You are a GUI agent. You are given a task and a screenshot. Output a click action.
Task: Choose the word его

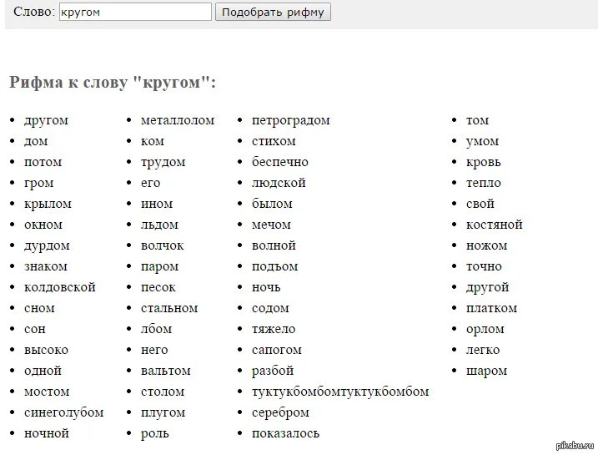[x=151, y=183]
